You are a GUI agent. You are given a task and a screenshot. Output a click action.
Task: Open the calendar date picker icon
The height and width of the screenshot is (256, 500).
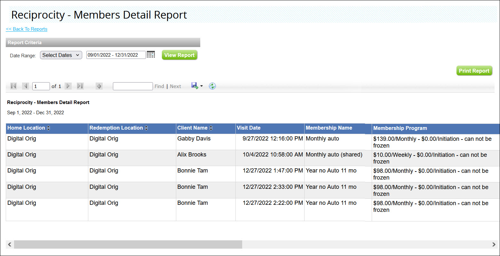coord(151,55)
